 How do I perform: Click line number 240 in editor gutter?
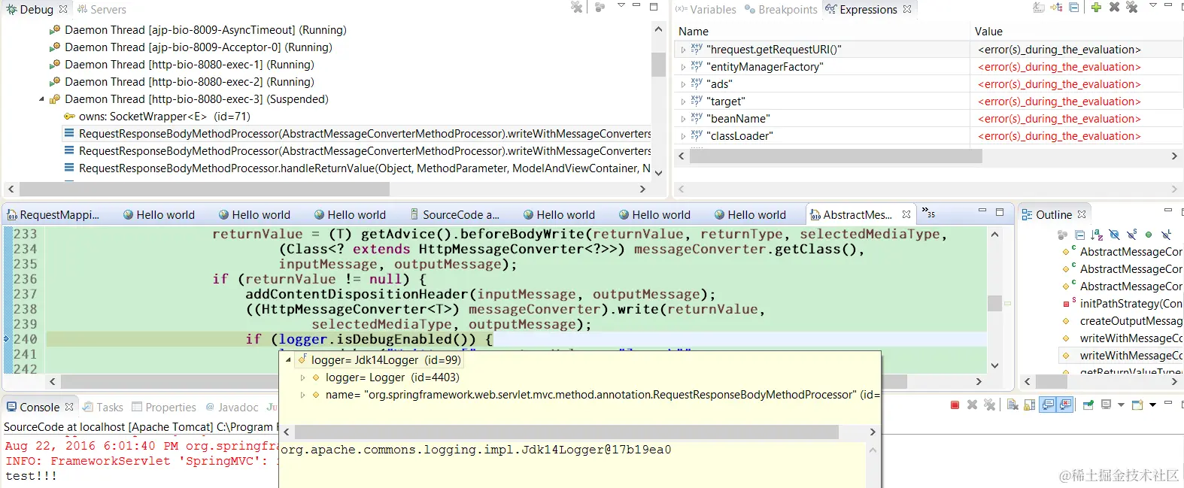25,339
